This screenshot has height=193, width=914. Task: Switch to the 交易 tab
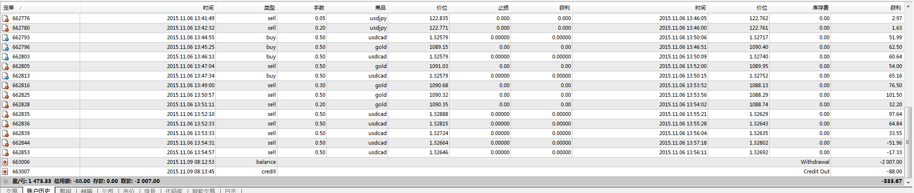(12, 191)
